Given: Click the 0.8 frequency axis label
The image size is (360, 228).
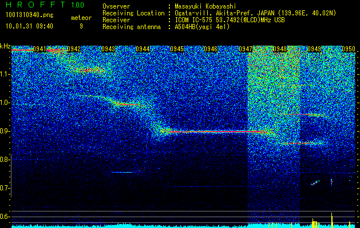Looking at the screenshot, I should coord(5,160).
